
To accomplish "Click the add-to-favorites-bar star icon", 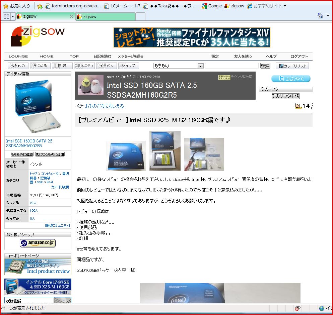I will (40, 6).
